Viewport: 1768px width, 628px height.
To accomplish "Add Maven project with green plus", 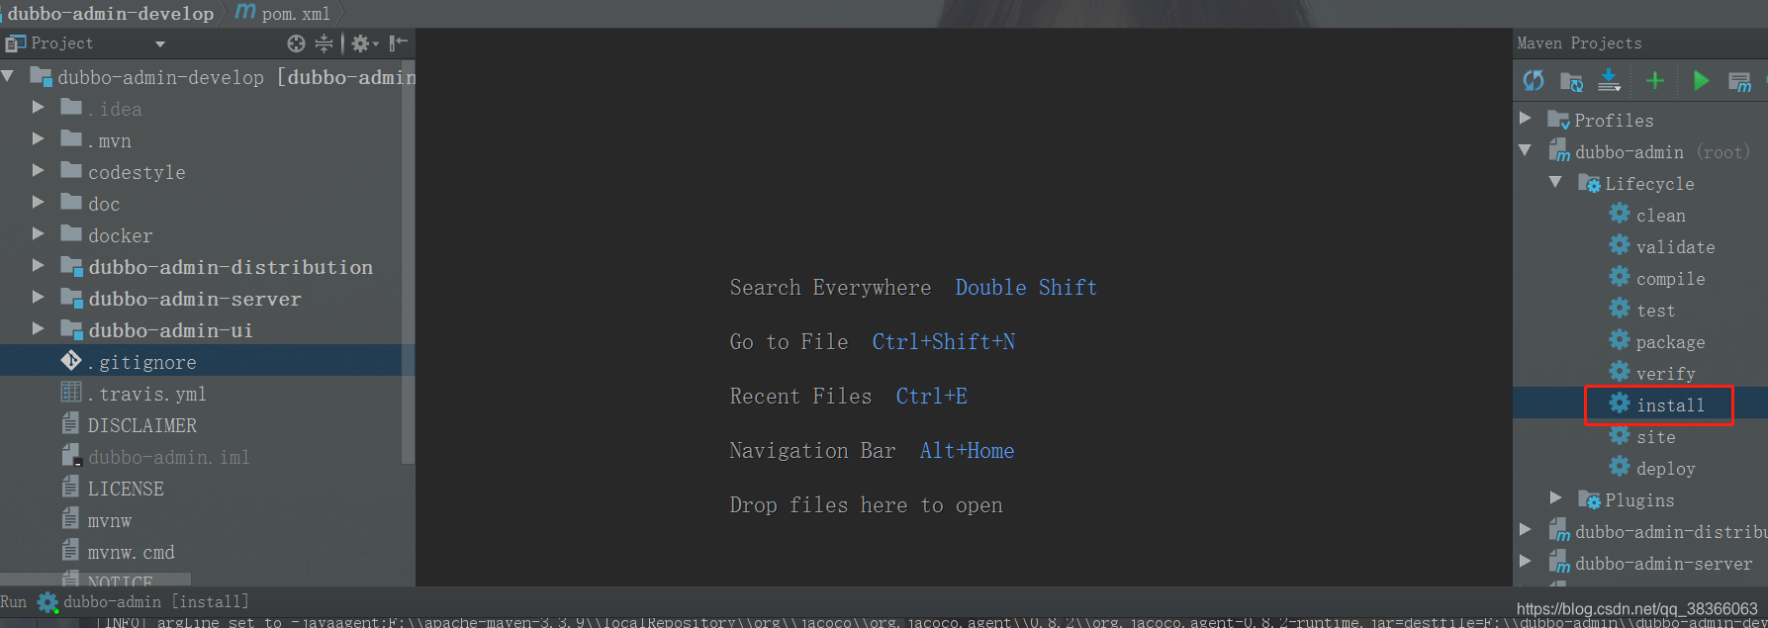I will [x=1655, y=80].
